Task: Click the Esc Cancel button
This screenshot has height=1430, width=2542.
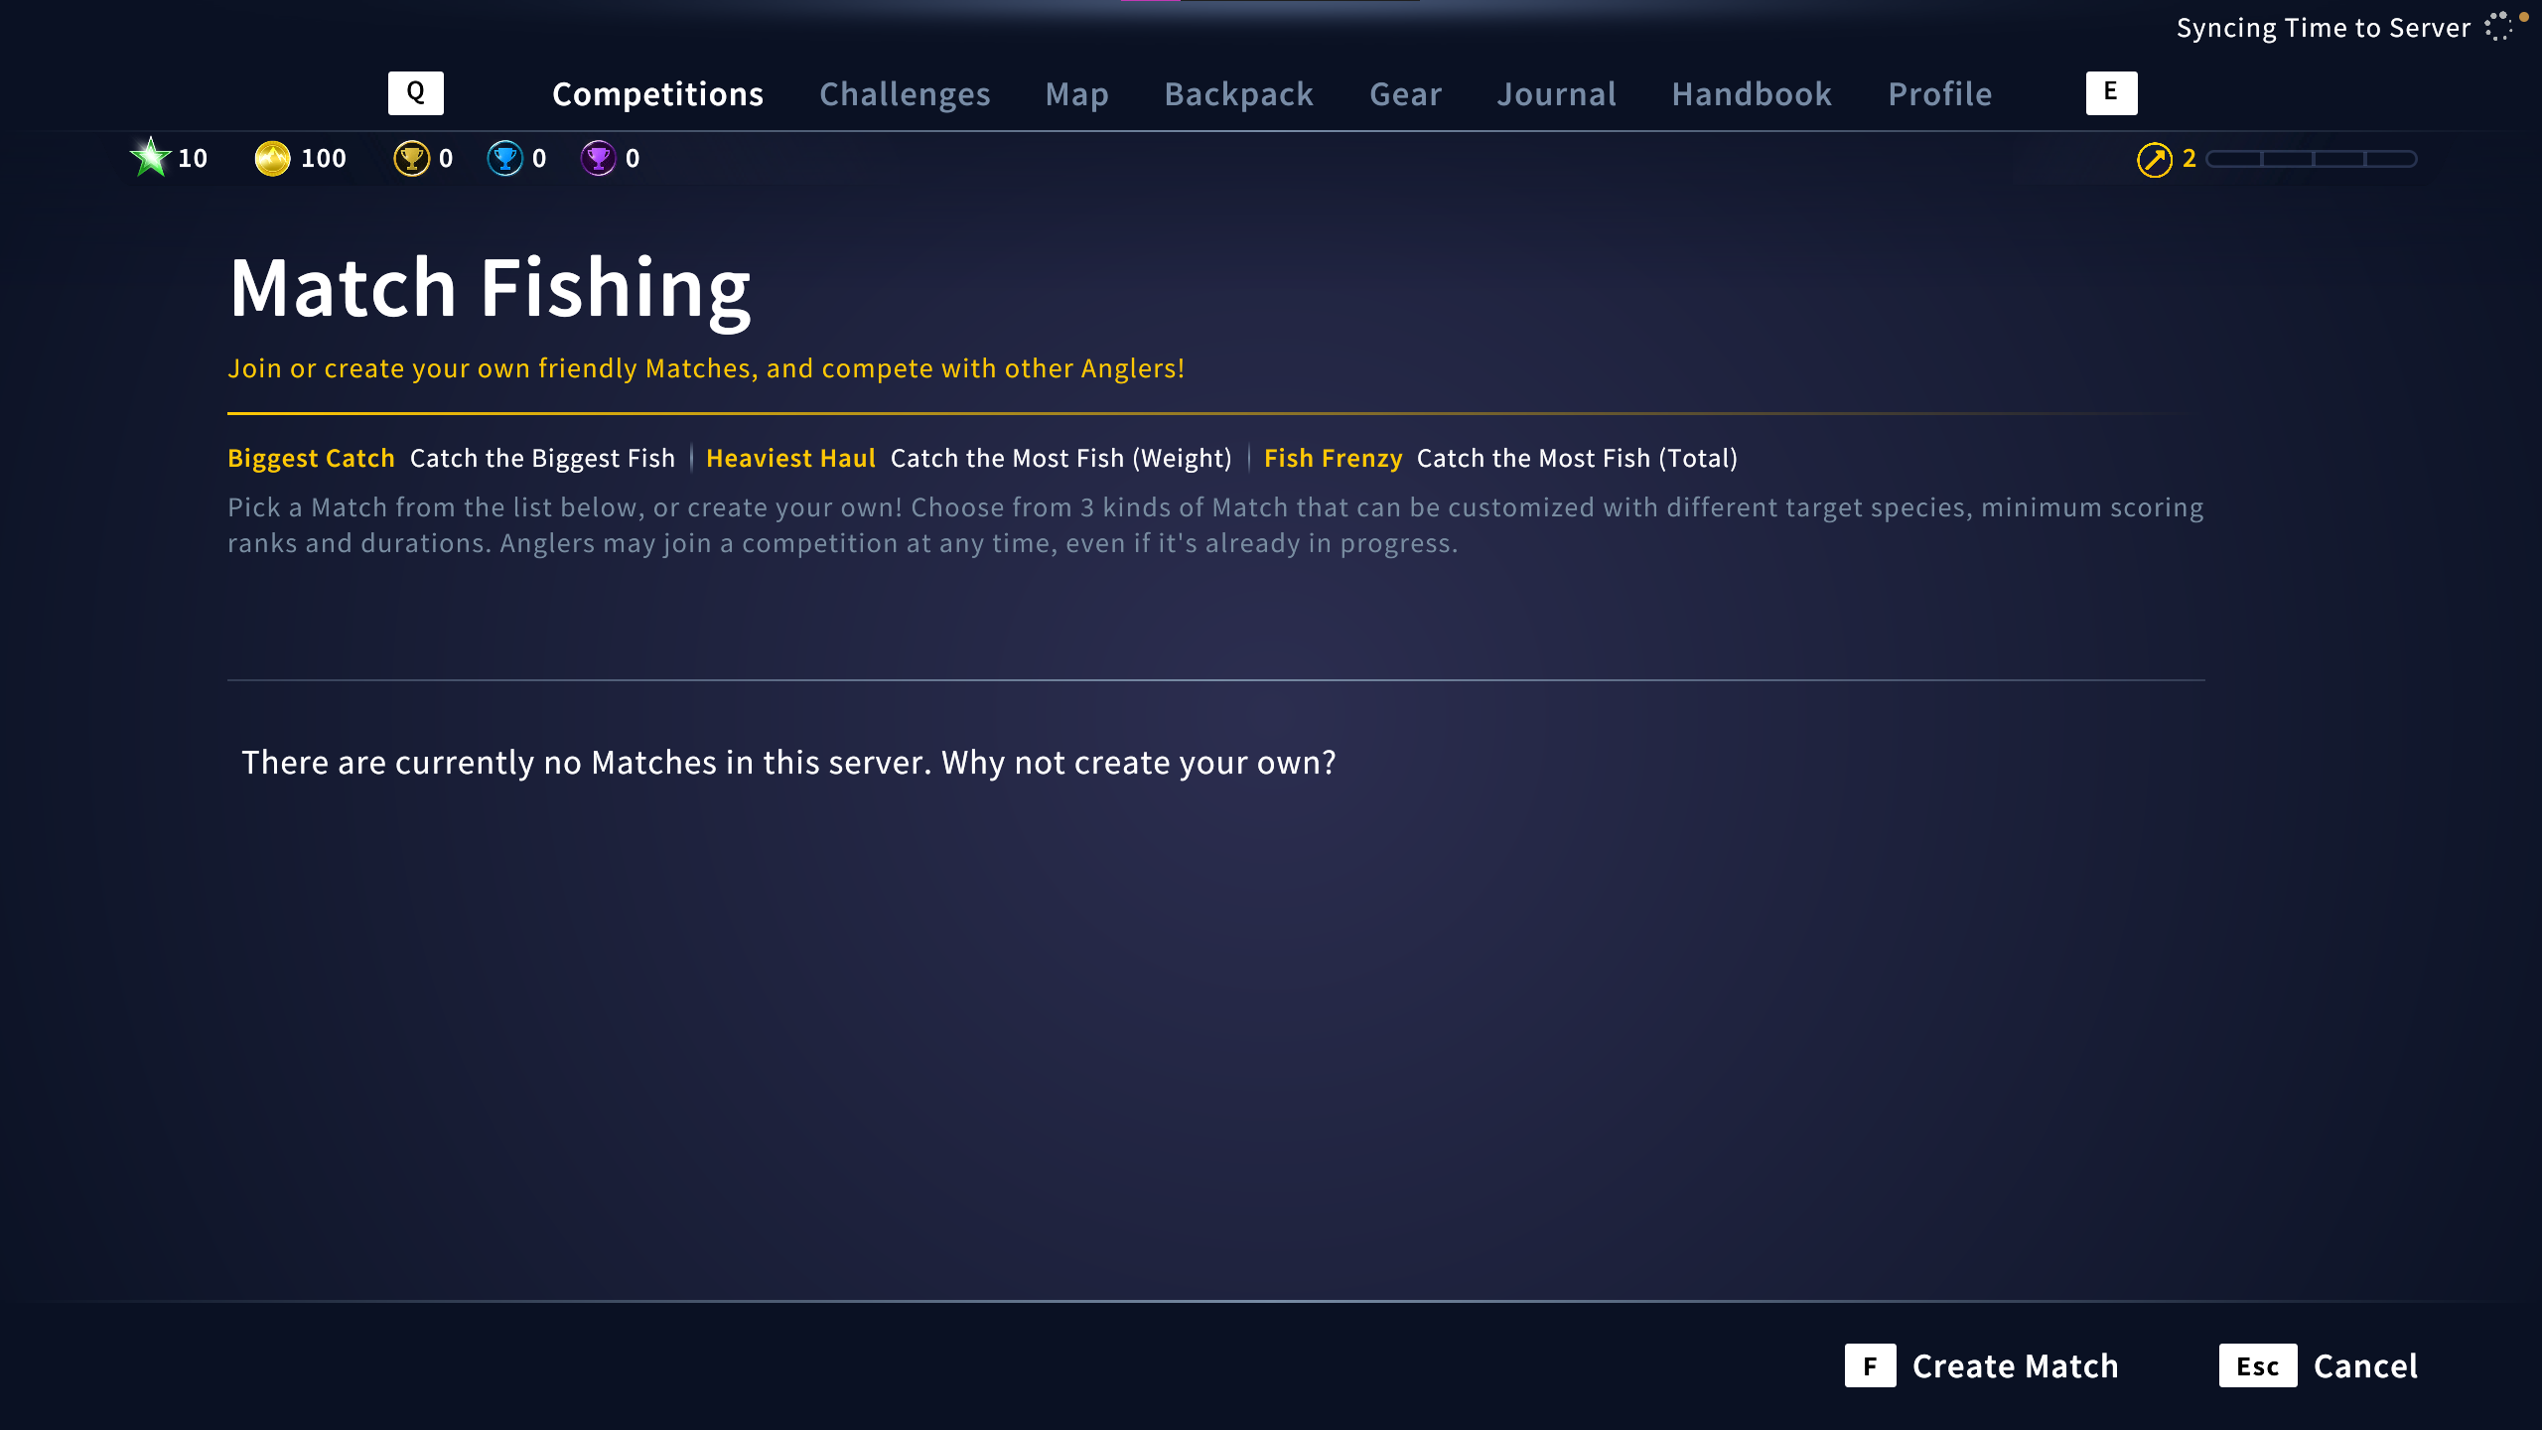Action: point(2319,1365)
